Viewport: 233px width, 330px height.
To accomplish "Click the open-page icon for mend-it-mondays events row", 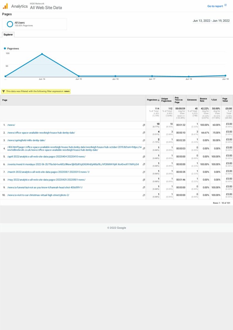I will 144,164.
